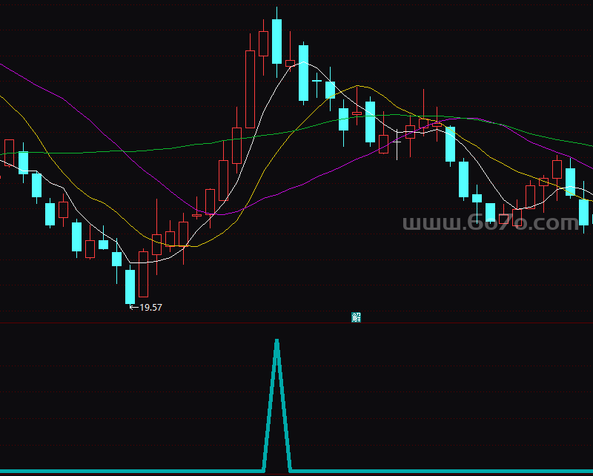The height and width of the screenshot is (476, 593).
Task: Click the teal 解 marker icon
Action: 356,317
